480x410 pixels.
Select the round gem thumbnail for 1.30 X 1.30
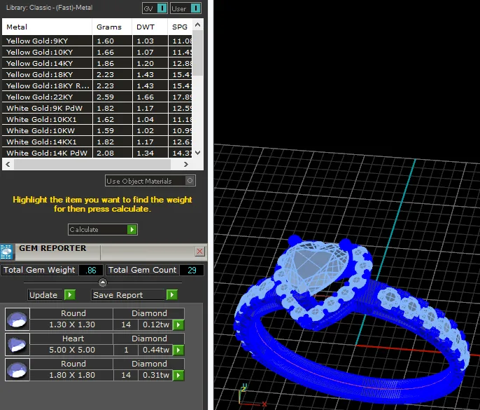point(17,319)
